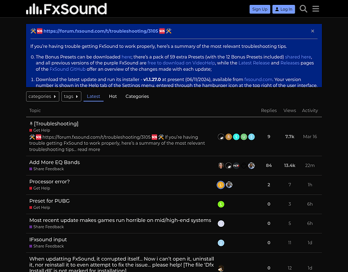This screenshot has height=272, width=348.
Task: Click first poster avatar in EQ Bands row
Action: 221,165
